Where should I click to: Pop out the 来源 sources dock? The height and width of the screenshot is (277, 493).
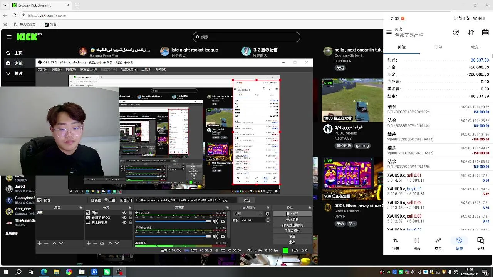point(129,208)
